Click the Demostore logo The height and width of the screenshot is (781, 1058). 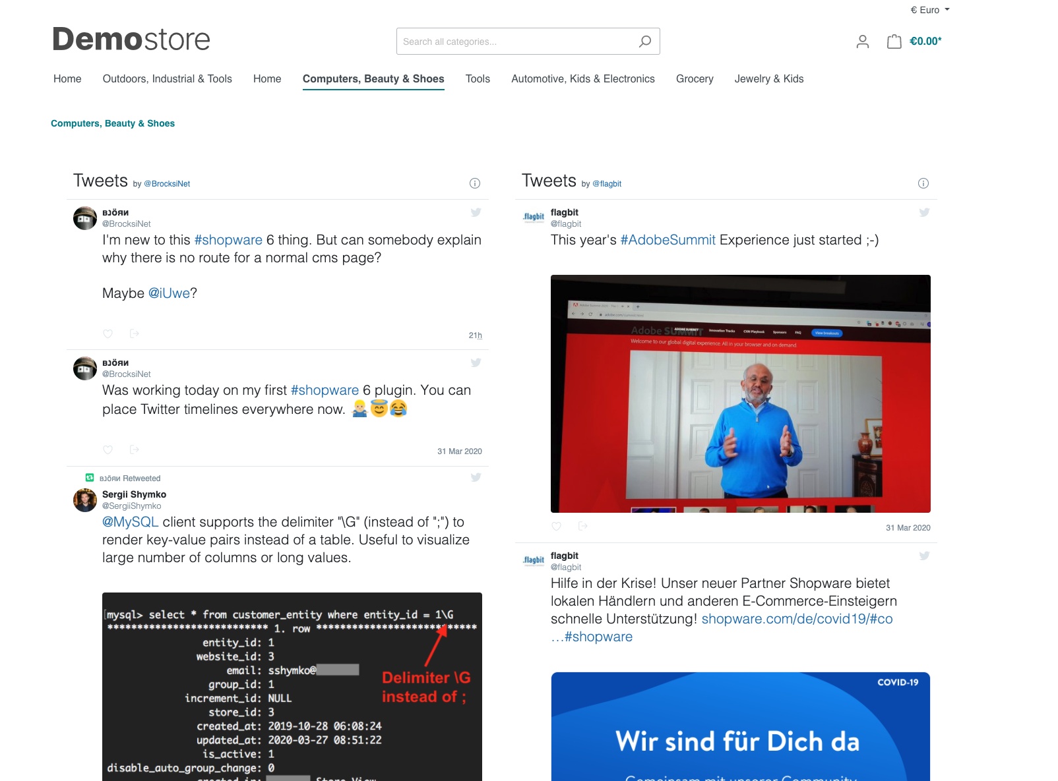[x=131, y=40]
